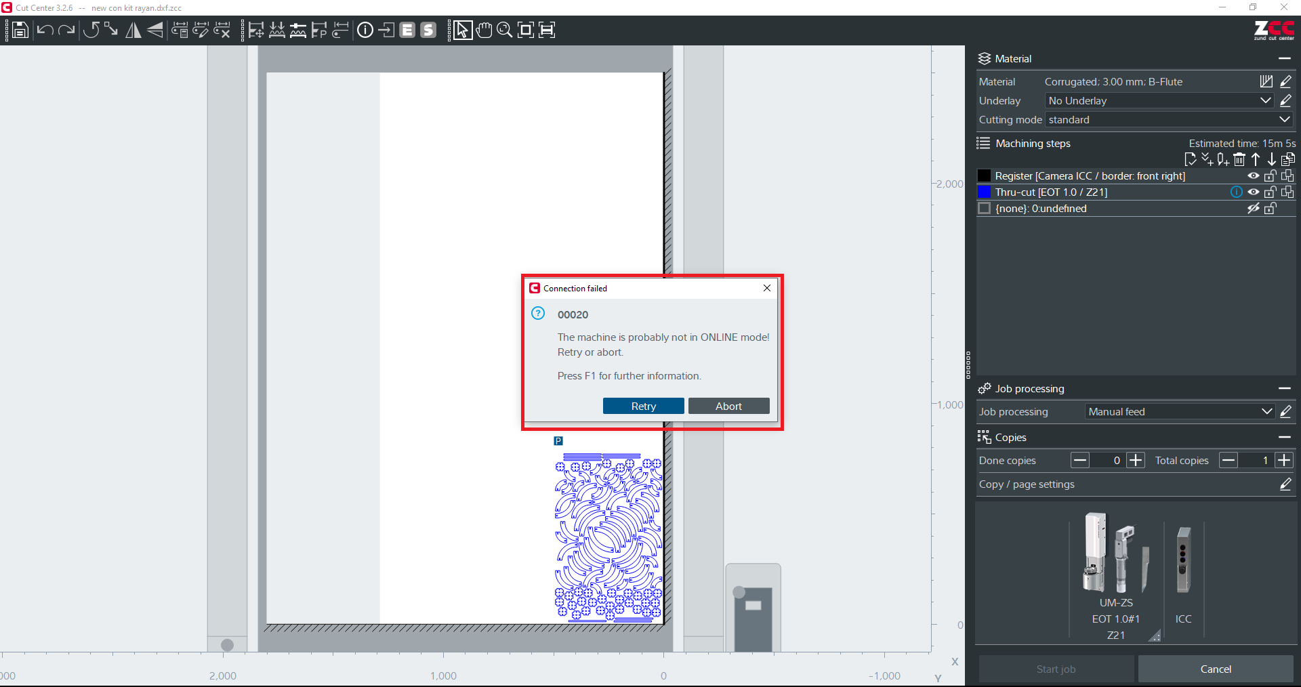Click the blue Thru-cut color swatch
Viewport: 1301px width, 687px height.
pyautogui.click(x=985, y=192)
